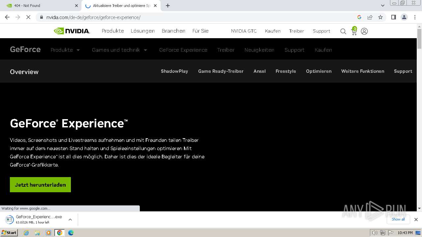Open the tab search chevron
This screenshot has width=422, height=237.
383,6
